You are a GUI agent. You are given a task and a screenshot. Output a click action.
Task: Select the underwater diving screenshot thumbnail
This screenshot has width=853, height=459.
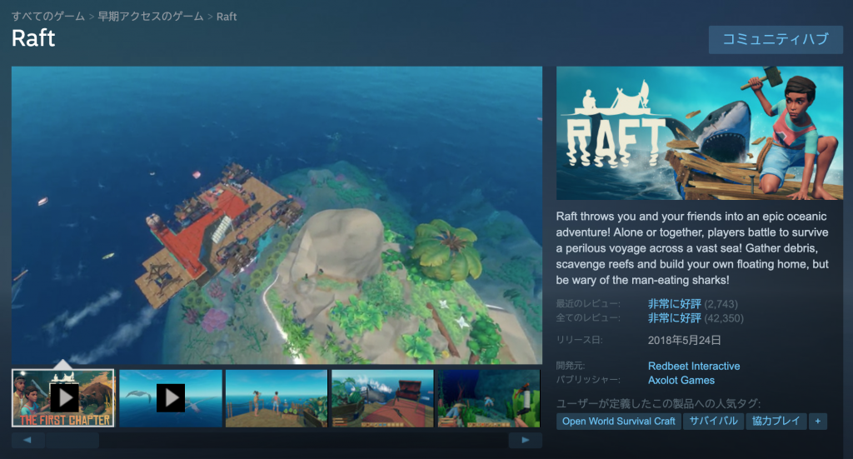489,398
